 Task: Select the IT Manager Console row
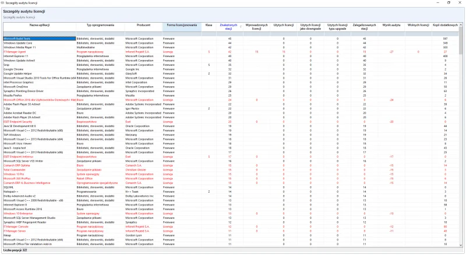click(231, 227)
